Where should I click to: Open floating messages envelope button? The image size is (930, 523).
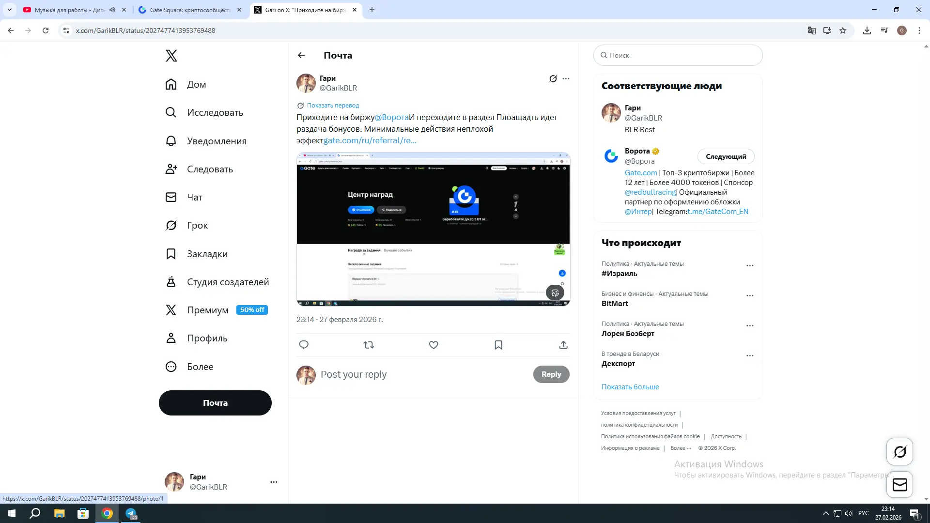pos(899,484)
